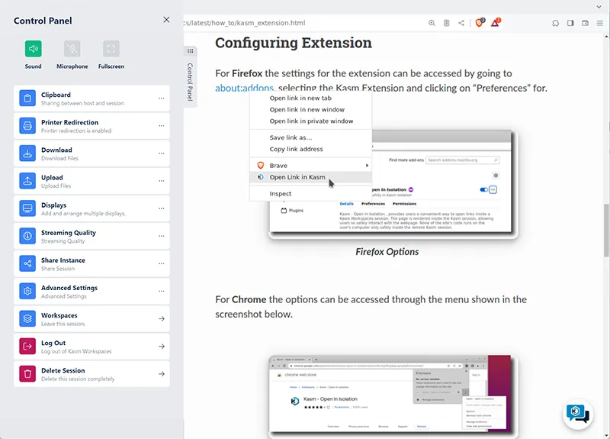This screenshot has width=610, height=439.
Task: Open the Brave Shields icon in address bar
Action: [480, 23]
